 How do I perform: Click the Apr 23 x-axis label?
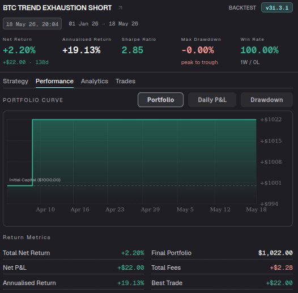(x=115, y=210)
